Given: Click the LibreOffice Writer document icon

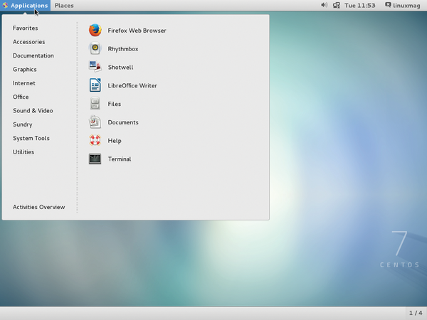Looking at the screenshot, I should tap(95, 85).
